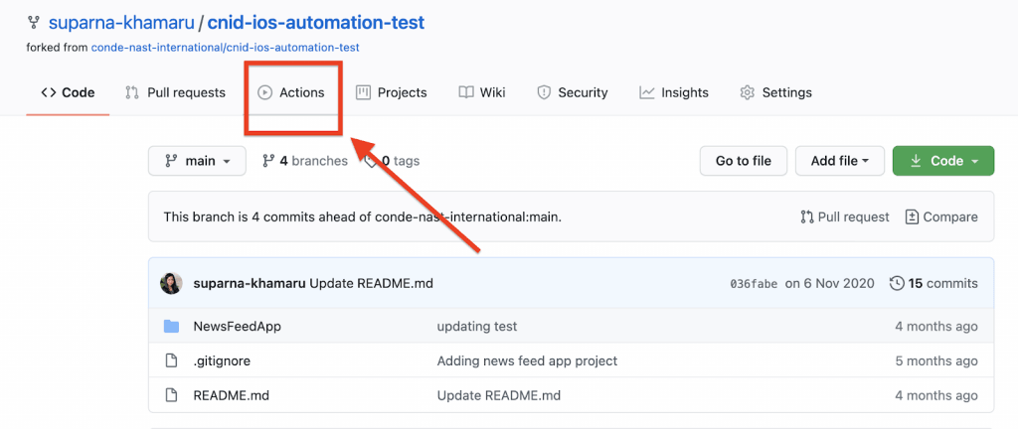The width and height of the screenshot is (1018, 429).
Task: Click the 0 tags link
Action: [394, 161]
